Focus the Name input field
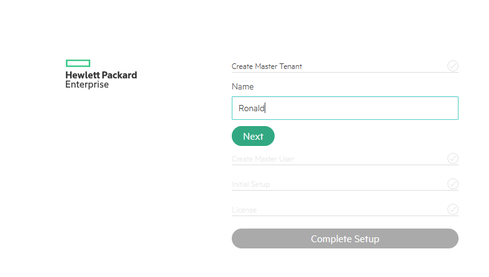The image size is (489, 277). pyautogui.click(x=345, y=108)
